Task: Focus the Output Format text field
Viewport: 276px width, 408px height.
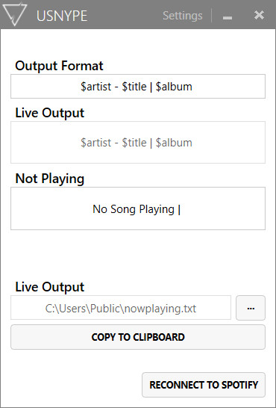Action: pyautogui.click(x=138, y=87)
